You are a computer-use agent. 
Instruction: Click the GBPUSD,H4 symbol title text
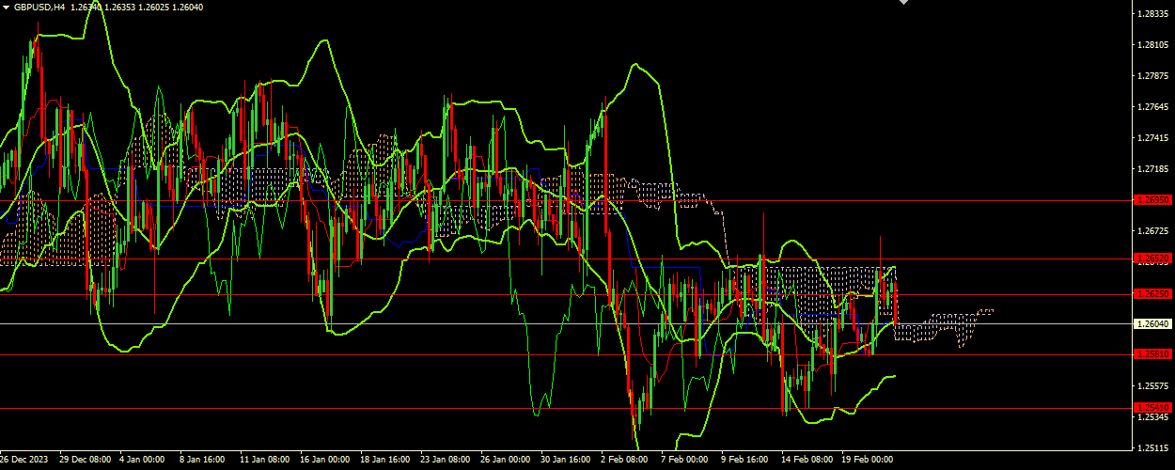(39, 7)
